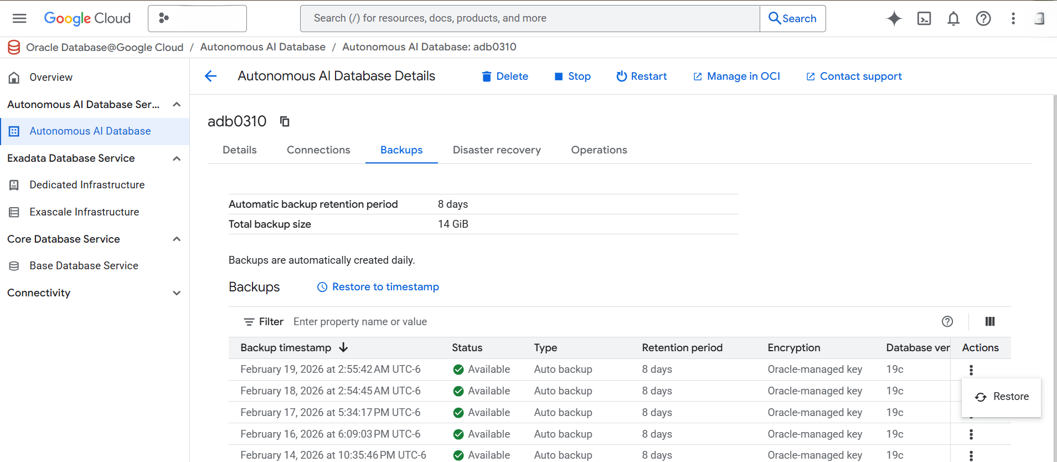Open column display options icon
This screenshot has width=1057, height=462.
click(990, 321)
